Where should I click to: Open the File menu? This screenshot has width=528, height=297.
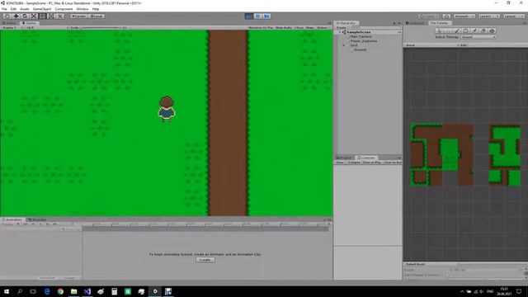(x=4, y=9)
